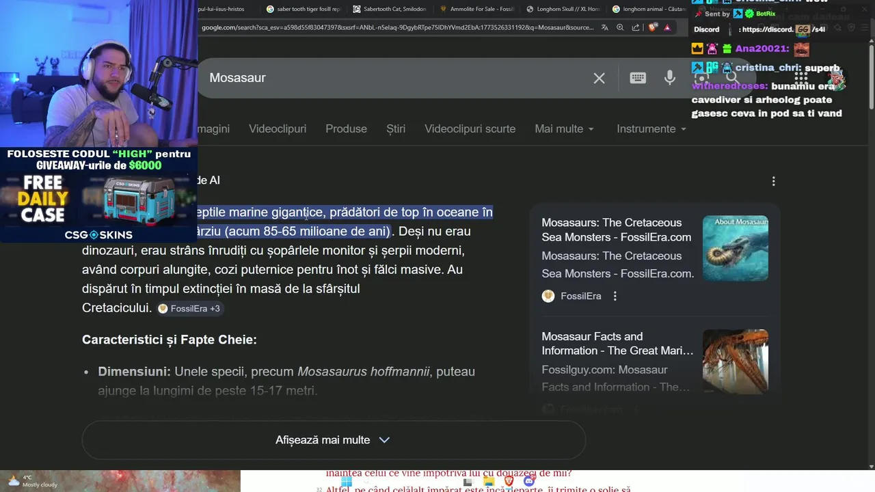Switch to Sabertooth Cat, Smilodon tab
875x492 pixels.
pos(389,9)
